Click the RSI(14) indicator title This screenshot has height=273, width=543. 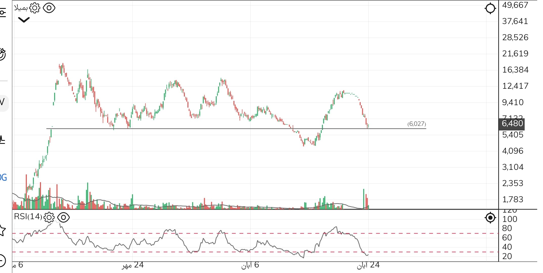pos(28,217)
